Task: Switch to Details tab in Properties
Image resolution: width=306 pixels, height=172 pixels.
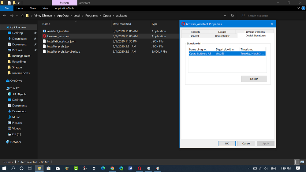Action: coord(222,32)
